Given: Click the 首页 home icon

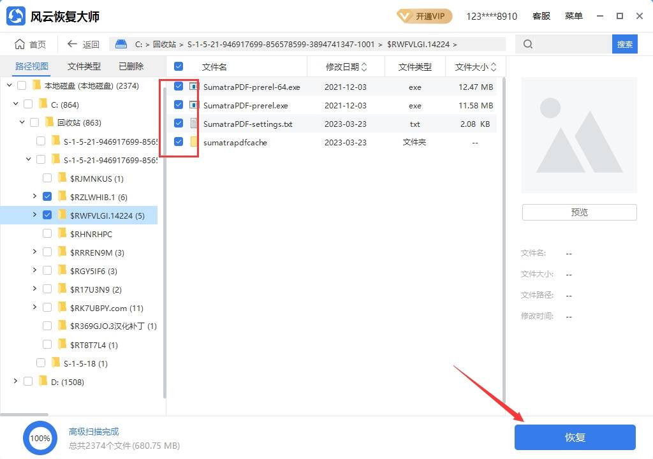Looking at the screenshot, I should pos(20,44).
